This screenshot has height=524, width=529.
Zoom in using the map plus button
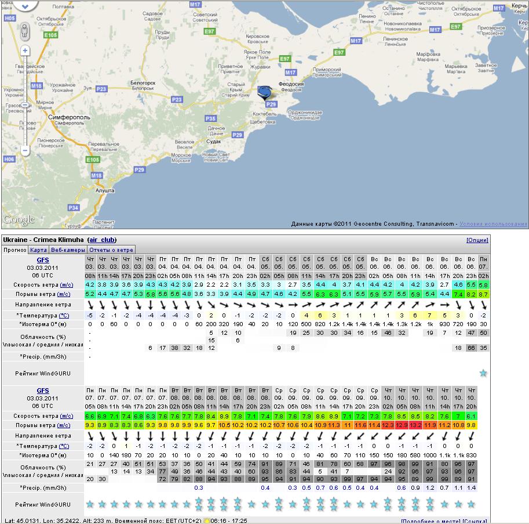pyautogui.click(x=25, y=49)
